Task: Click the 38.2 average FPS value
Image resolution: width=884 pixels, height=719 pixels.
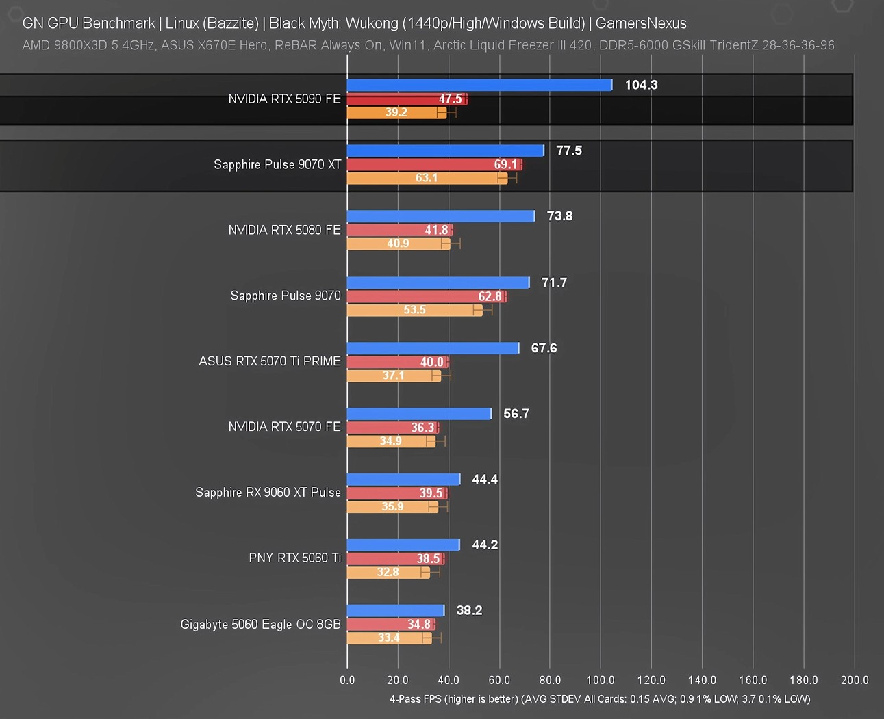Action: (x=469, y=610)
